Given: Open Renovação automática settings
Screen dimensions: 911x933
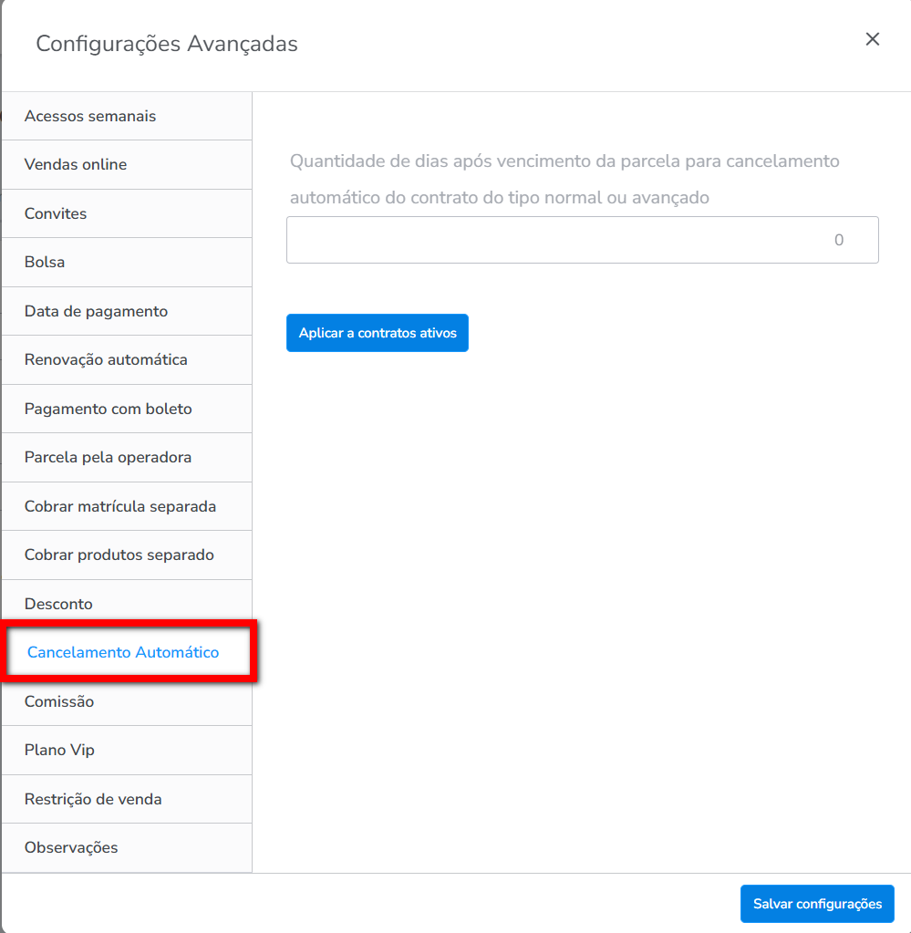Looking at the screenshot, I should 106,359.
